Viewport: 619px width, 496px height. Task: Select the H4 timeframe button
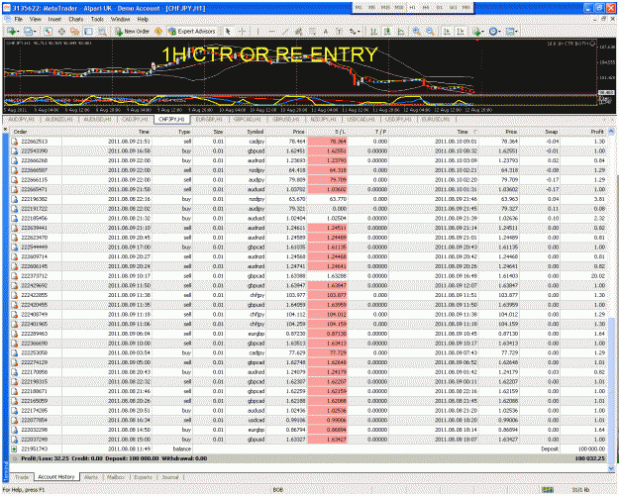click(x=426, y=8)
